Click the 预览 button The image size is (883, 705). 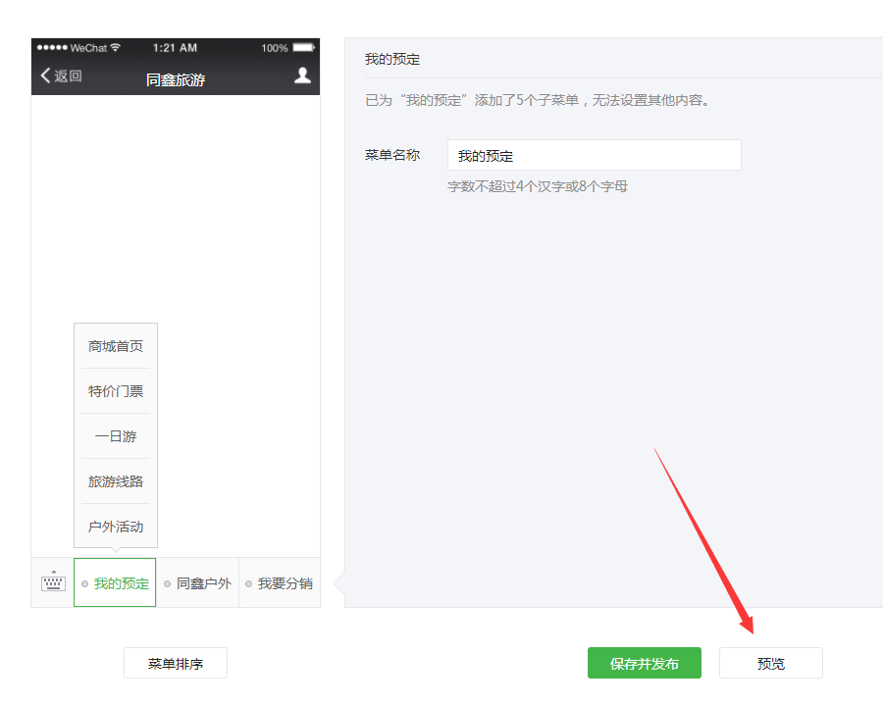tap(770, 664)
